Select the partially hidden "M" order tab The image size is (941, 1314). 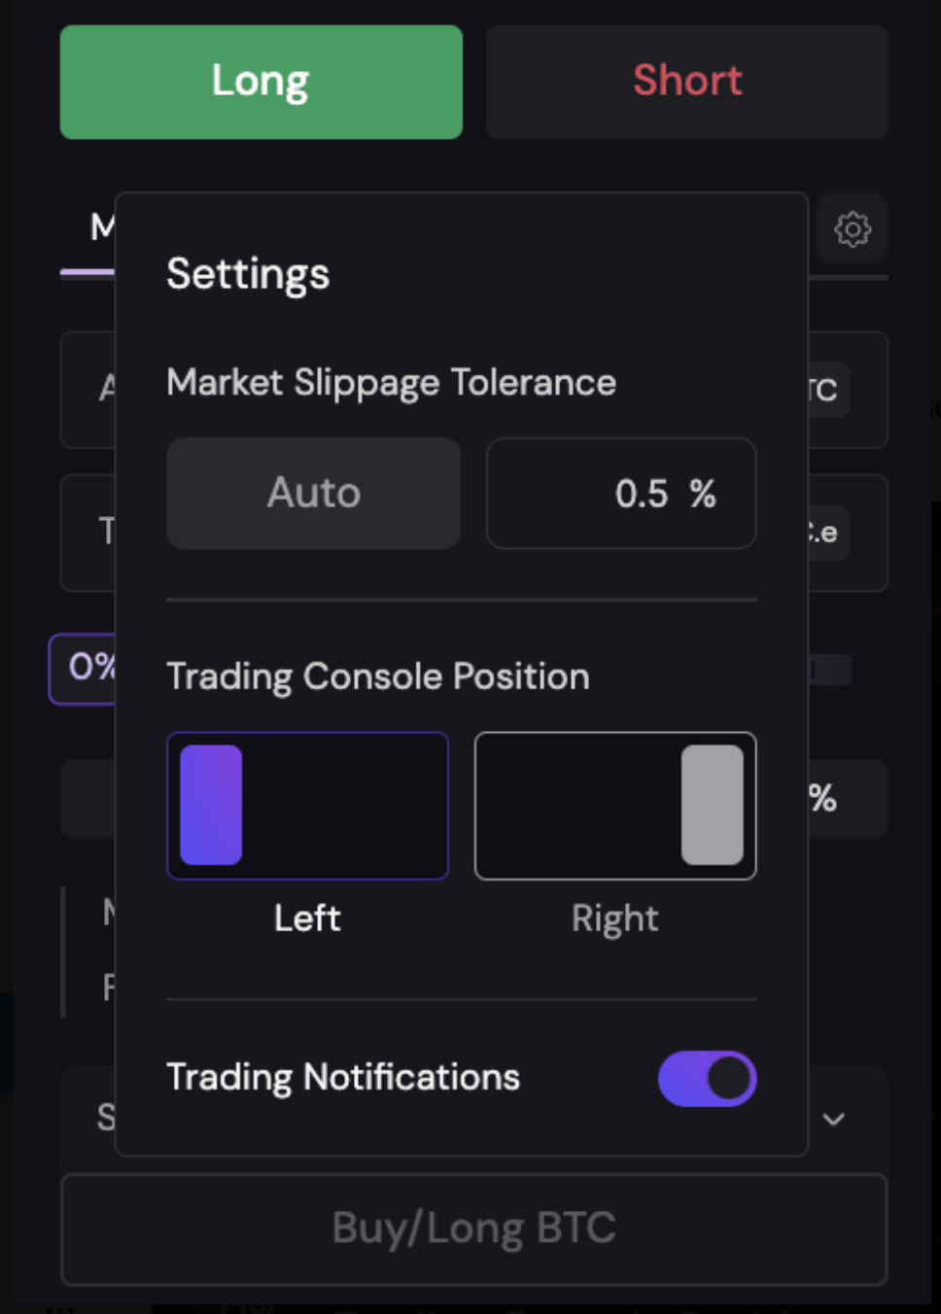click(x=101, y=227)
